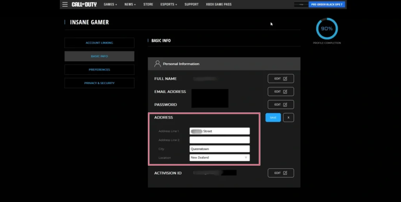
Task: Expand the Games menu
Action: pos(110,4)
